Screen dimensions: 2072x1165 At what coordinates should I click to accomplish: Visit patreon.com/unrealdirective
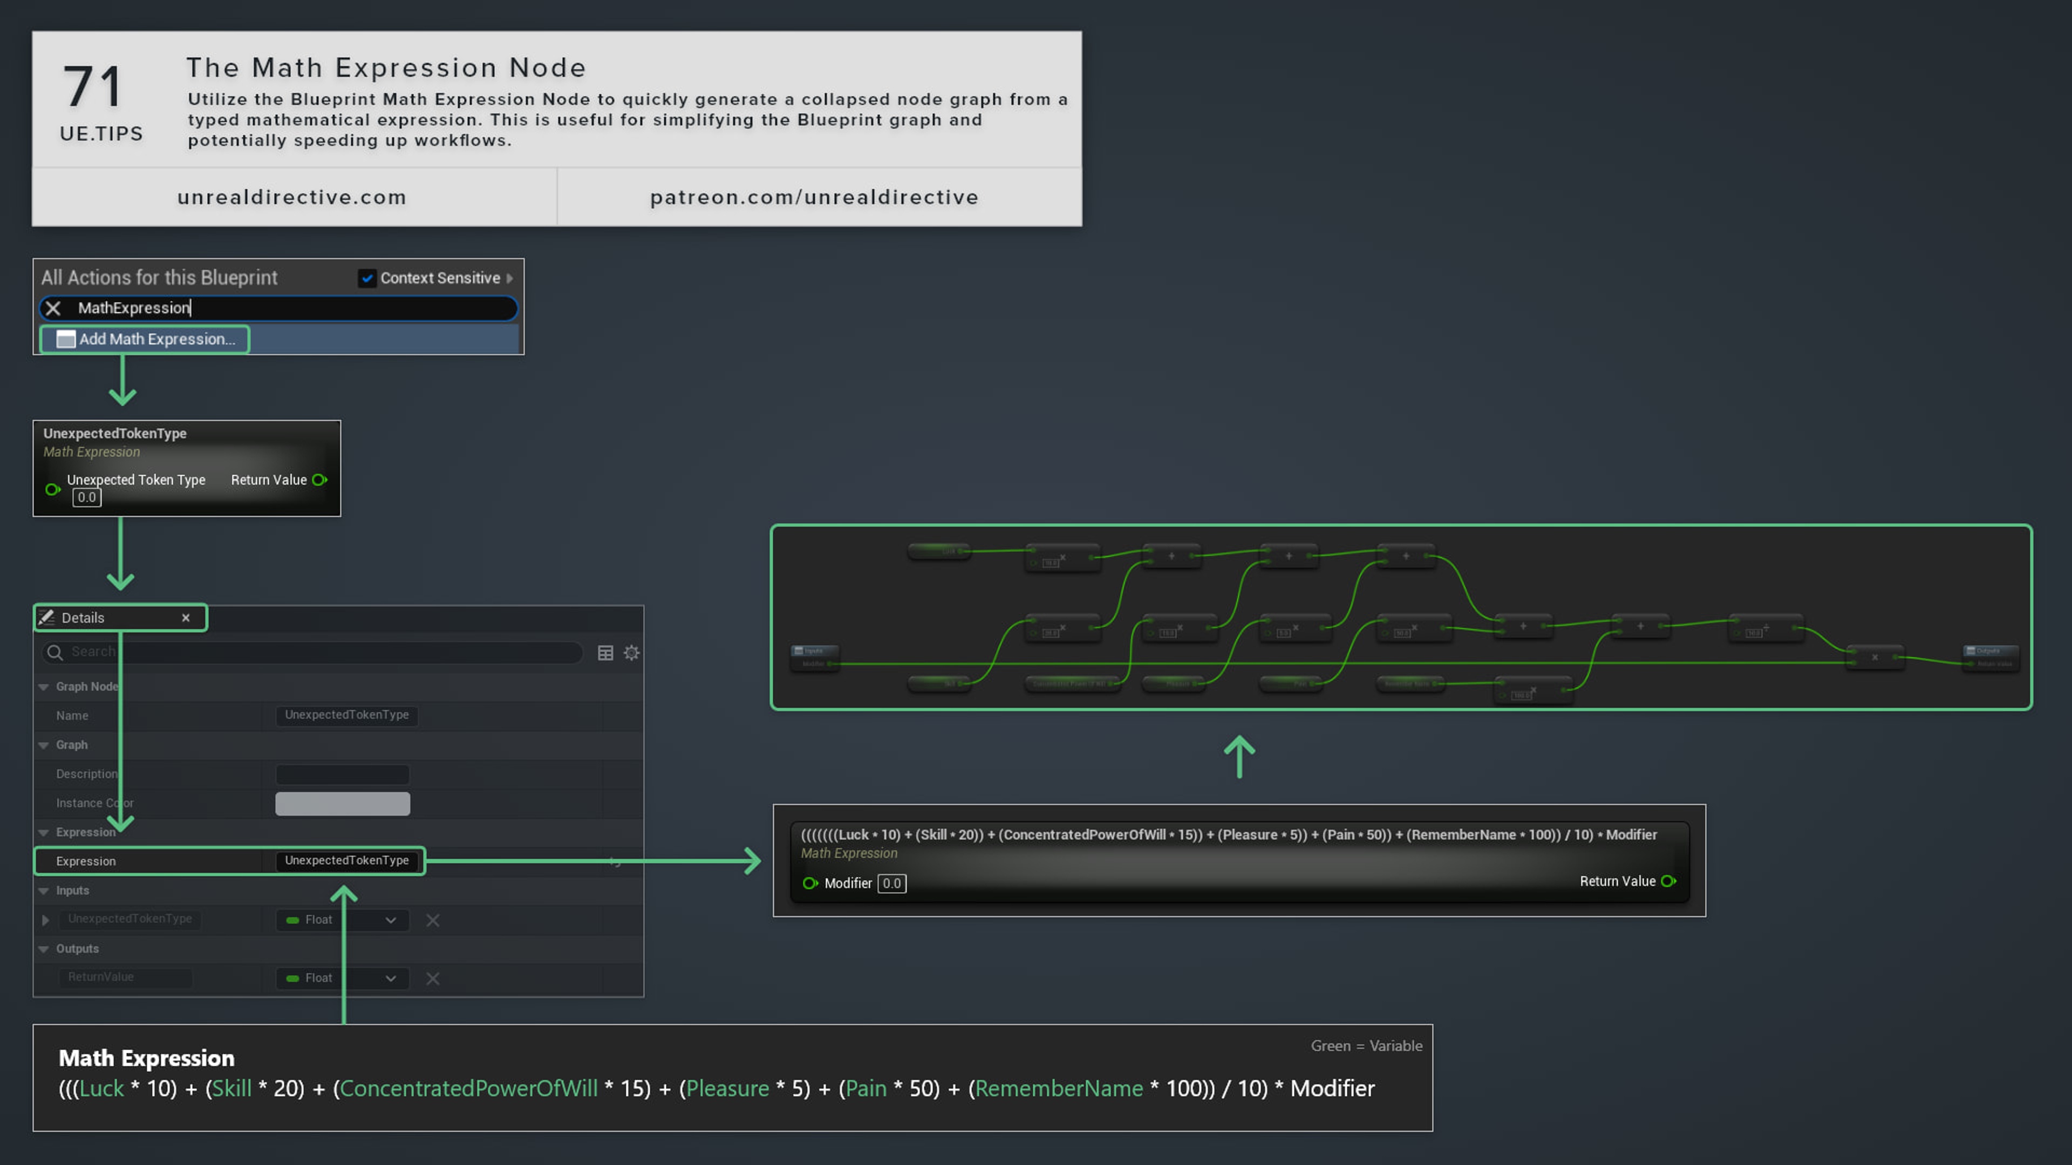coord(814,197)
